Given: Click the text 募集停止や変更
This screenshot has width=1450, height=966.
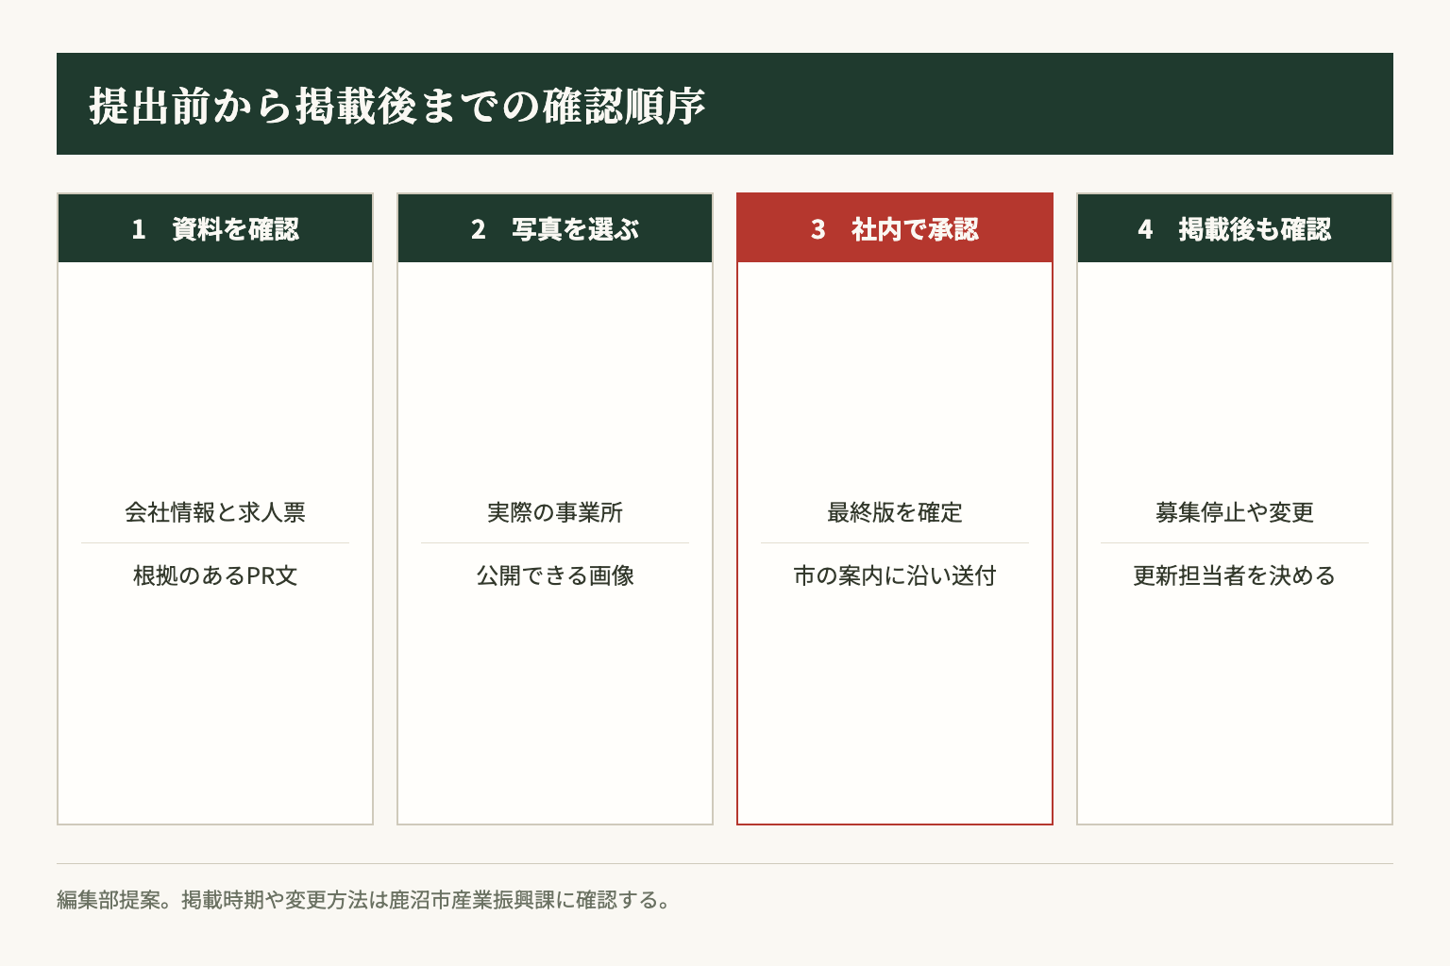Looking at the screenshot, I should coord(1235,512).
